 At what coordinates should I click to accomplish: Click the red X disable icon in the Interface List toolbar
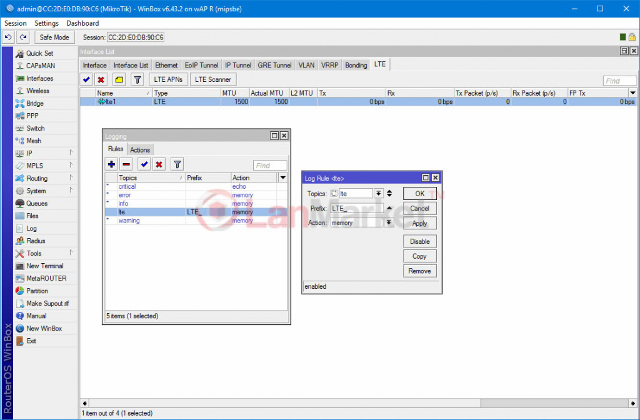point(101,79)
